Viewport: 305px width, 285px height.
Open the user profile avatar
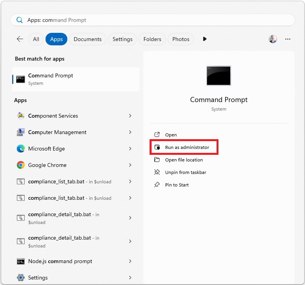click(x=273, y=39)
